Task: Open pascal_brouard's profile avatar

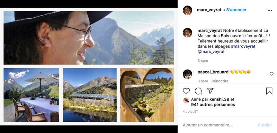Action: [x=187, y=74]
